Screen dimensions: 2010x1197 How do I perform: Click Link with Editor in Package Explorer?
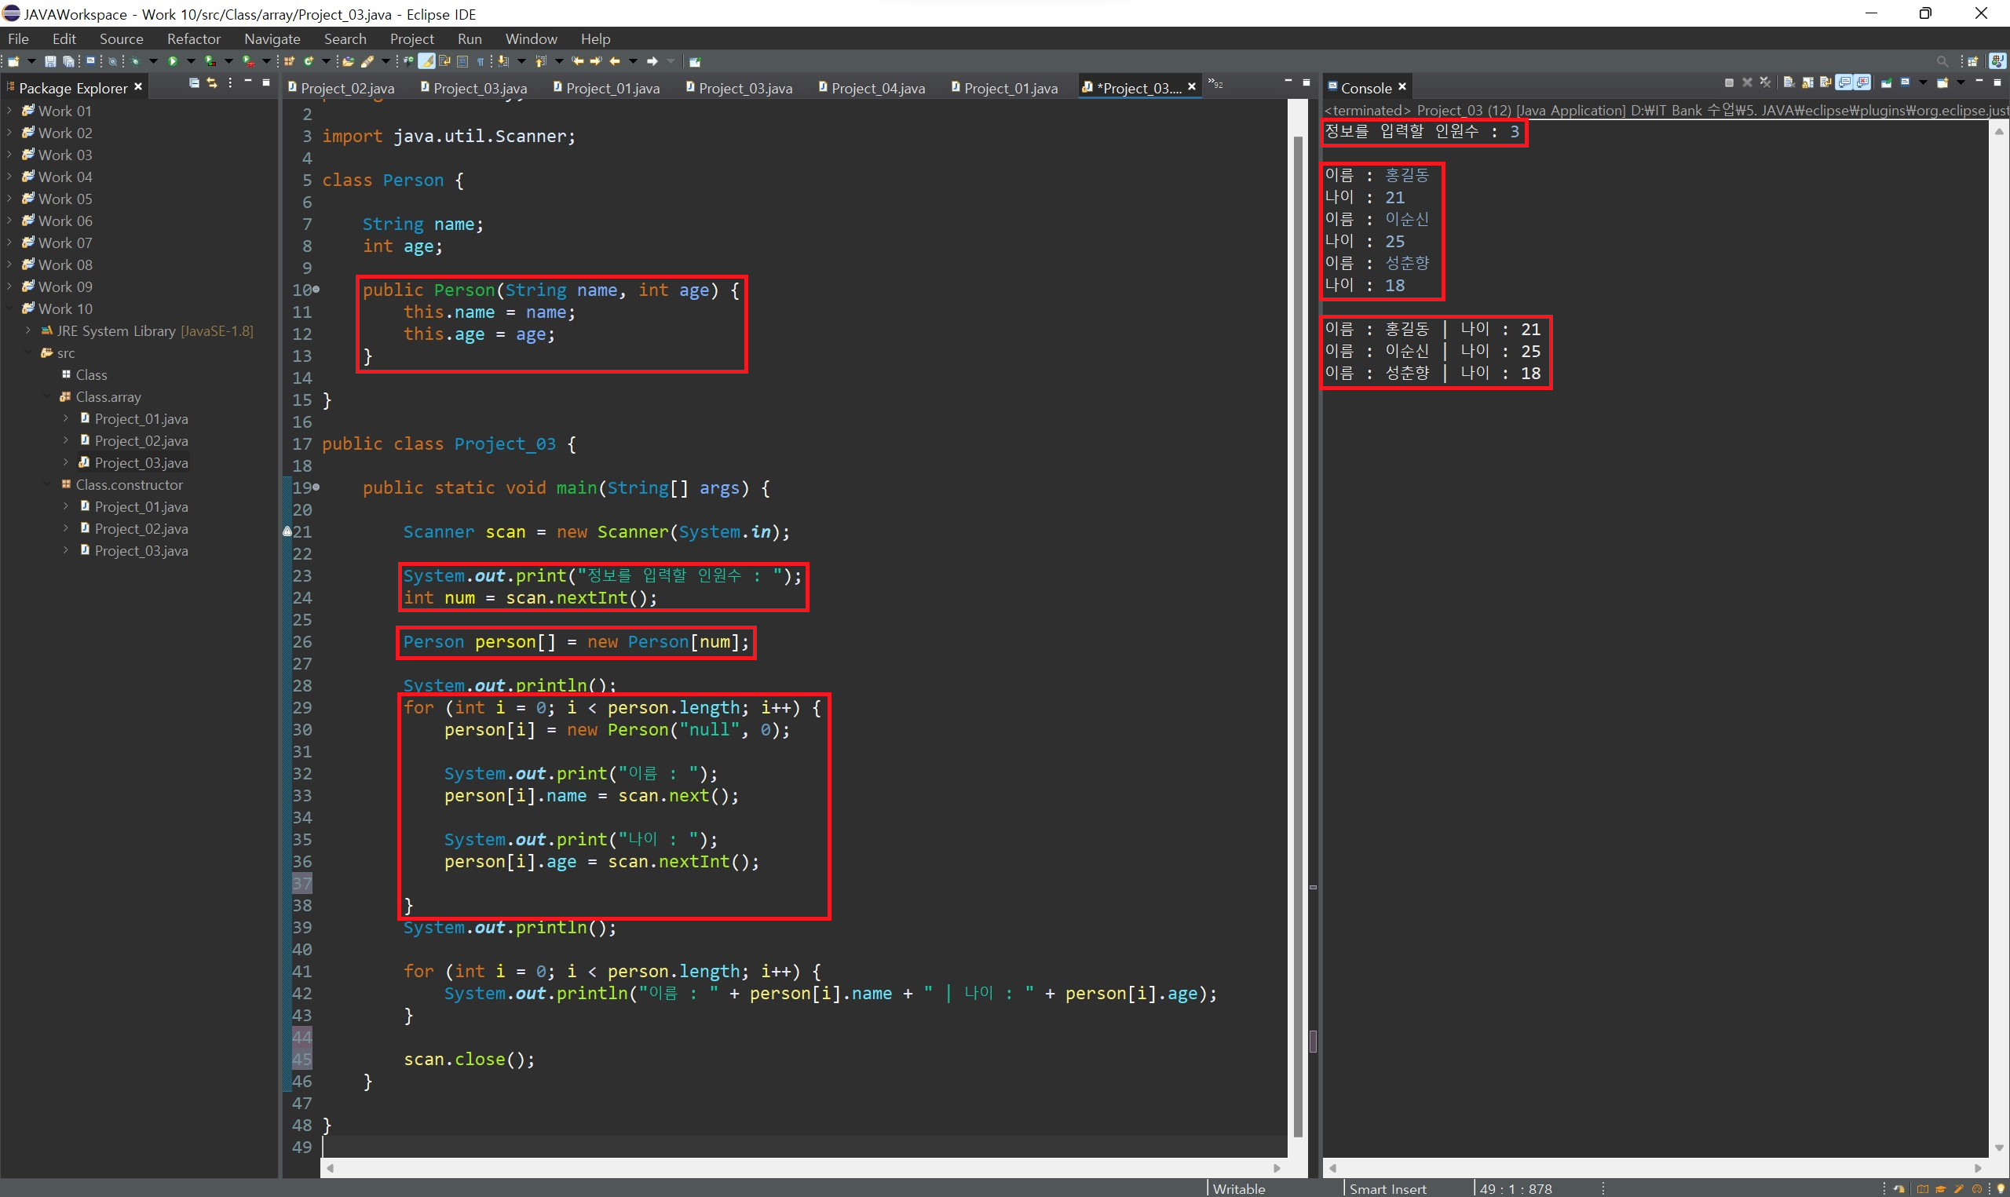212,83
